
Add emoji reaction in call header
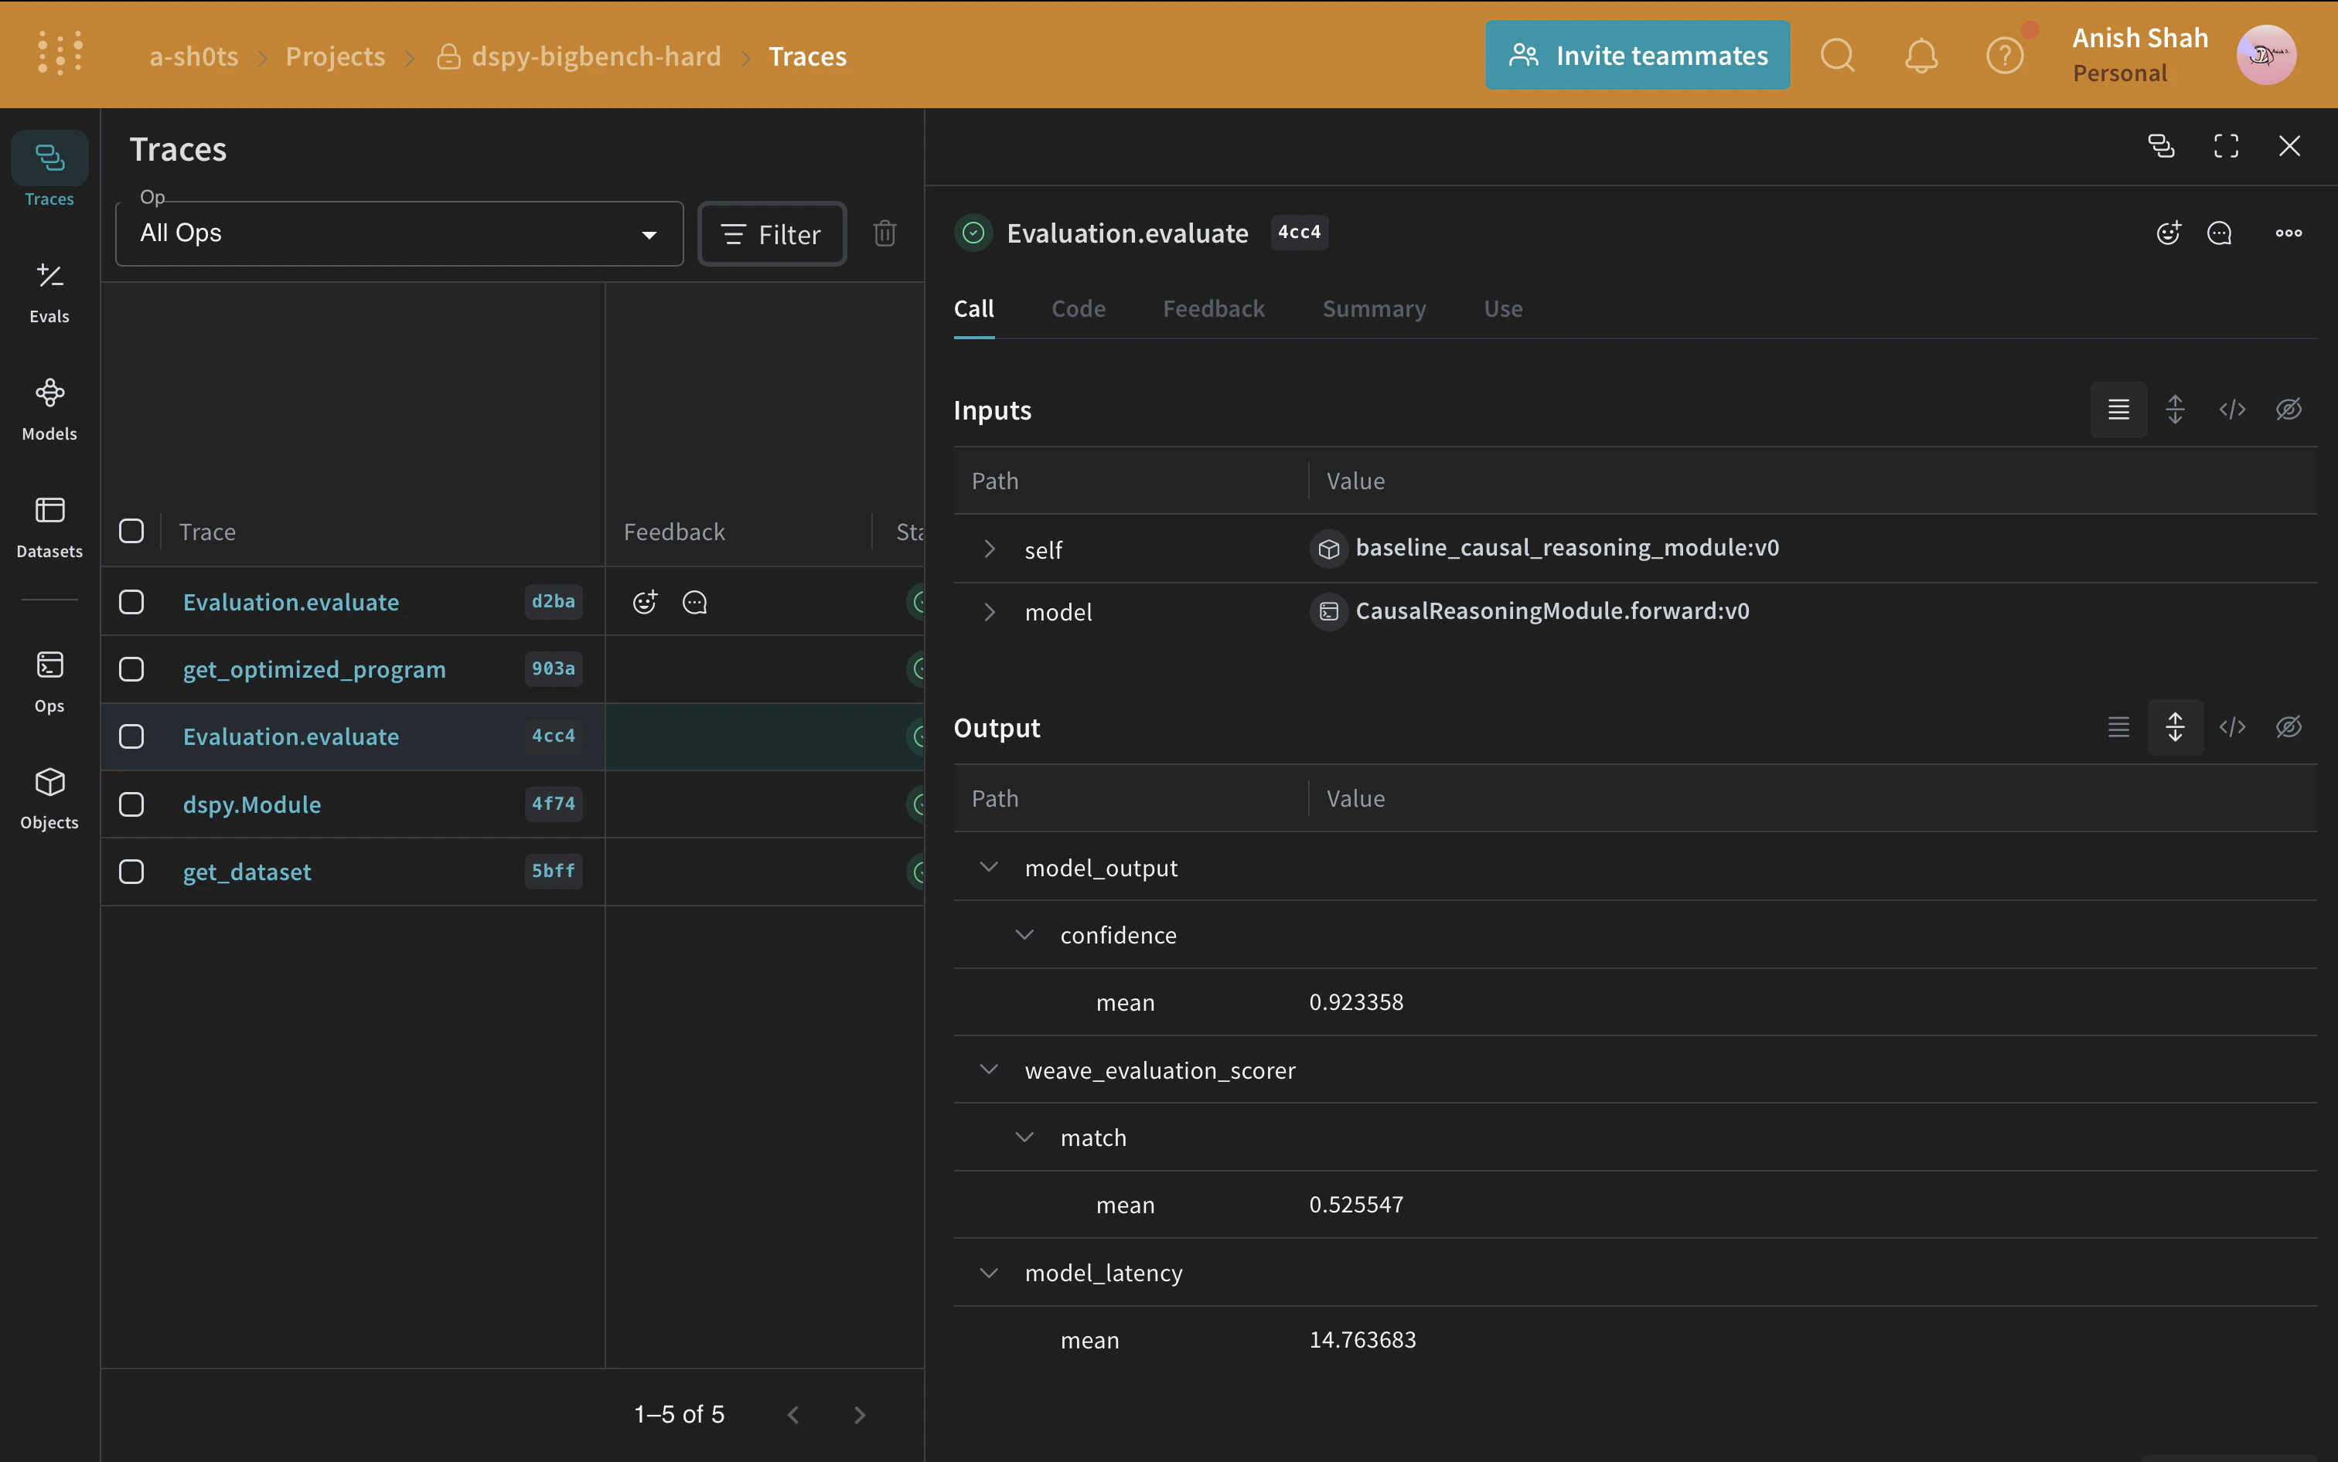pyautogui.click(x=2168, y=233)
